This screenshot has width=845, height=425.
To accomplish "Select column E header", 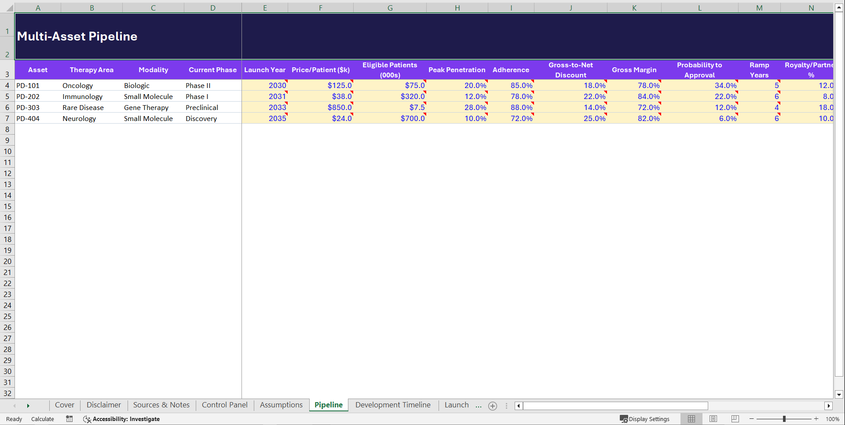I will click(265, 8).
